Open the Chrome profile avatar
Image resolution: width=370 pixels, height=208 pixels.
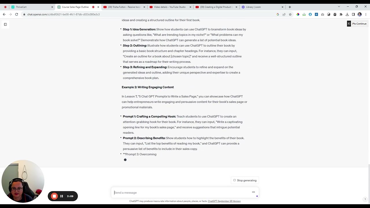(360, 14)
